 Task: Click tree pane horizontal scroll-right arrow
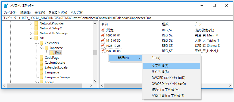click(91, 86)
